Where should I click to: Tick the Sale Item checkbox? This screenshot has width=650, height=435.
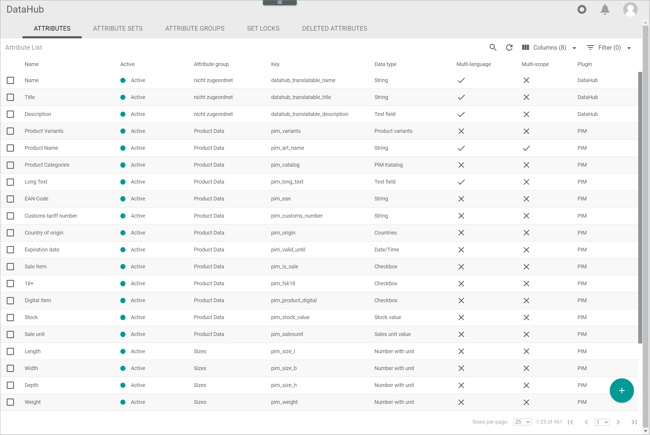pos(10,266)
